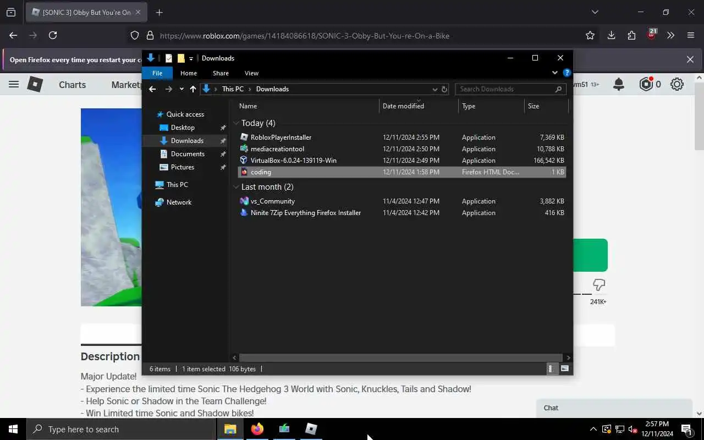Dismiss the Open Firefox every time notification

690,59
